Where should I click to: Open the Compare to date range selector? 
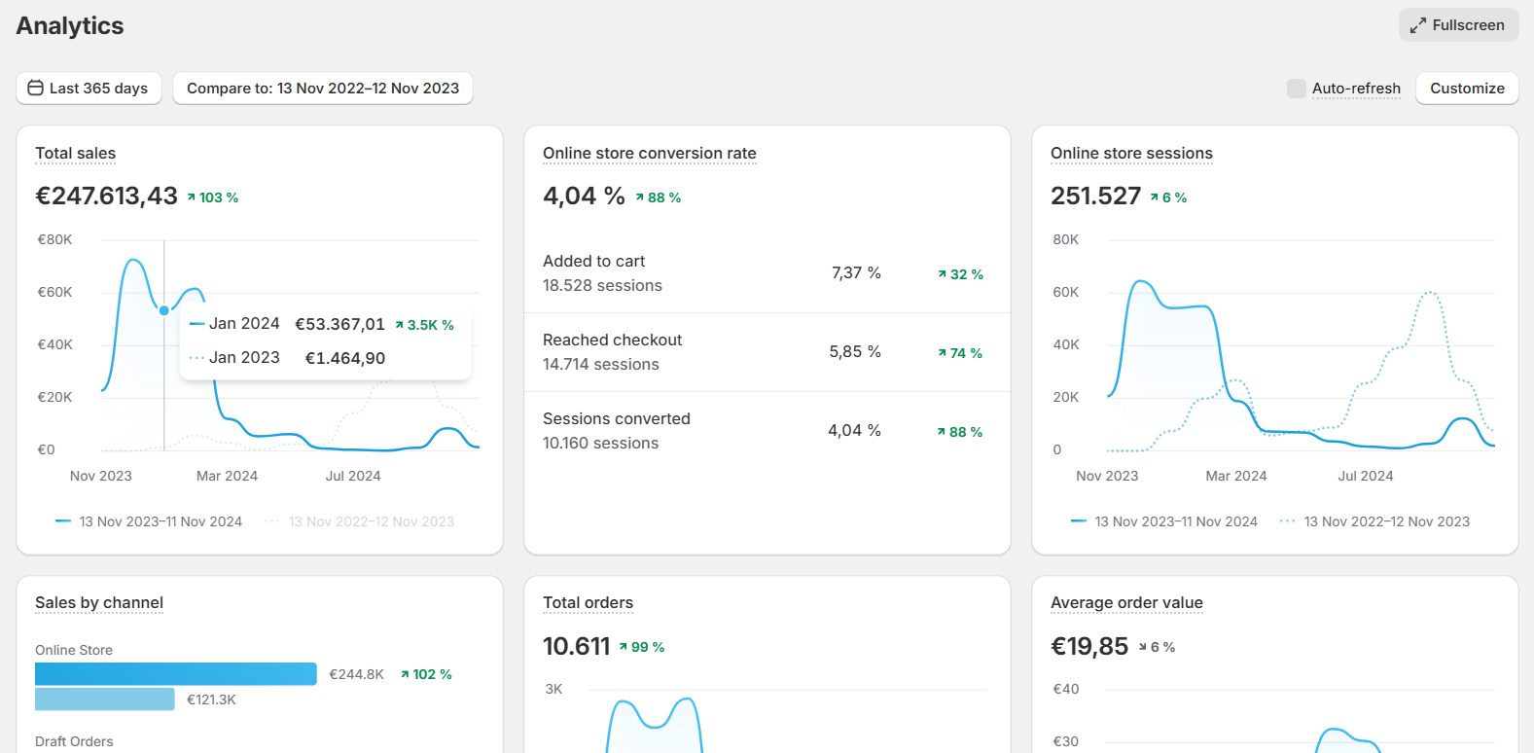[x=323, y=88]
